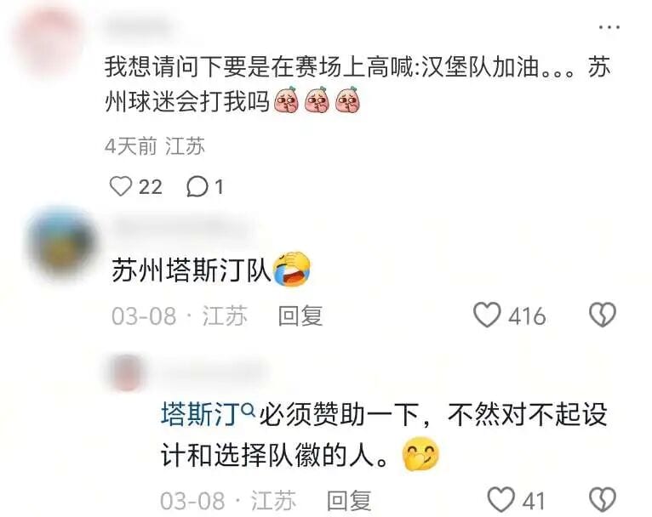Like the reply with 41 likes

pyautogui.click(x=501, y=499)
